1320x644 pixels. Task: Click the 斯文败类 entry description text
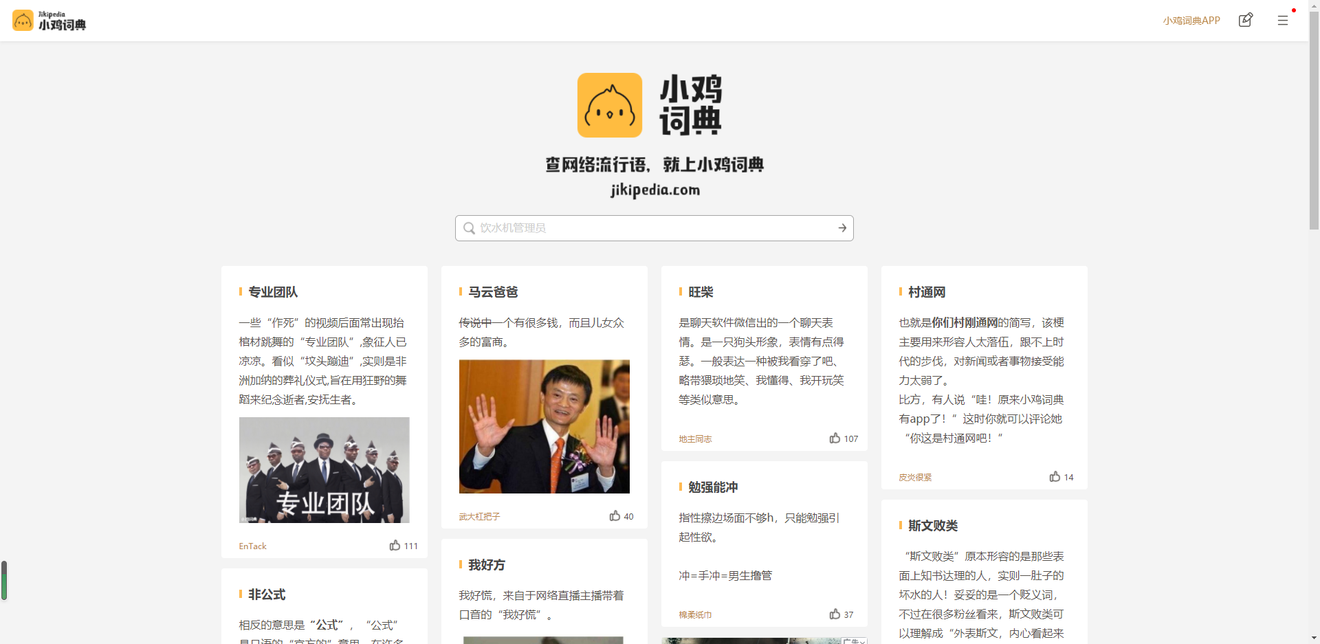point(982,595)
